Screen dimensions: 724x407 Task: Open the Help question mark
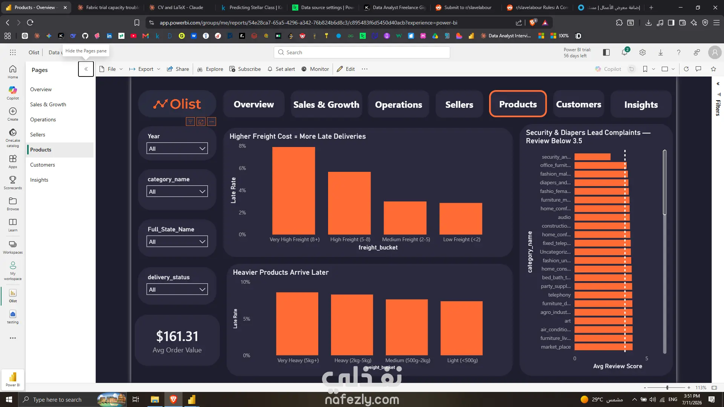[x=679, y=52]
